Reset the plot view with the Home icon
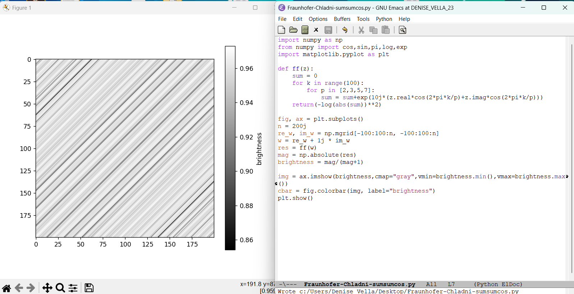 pyautogui.click(x=6, y=288)
